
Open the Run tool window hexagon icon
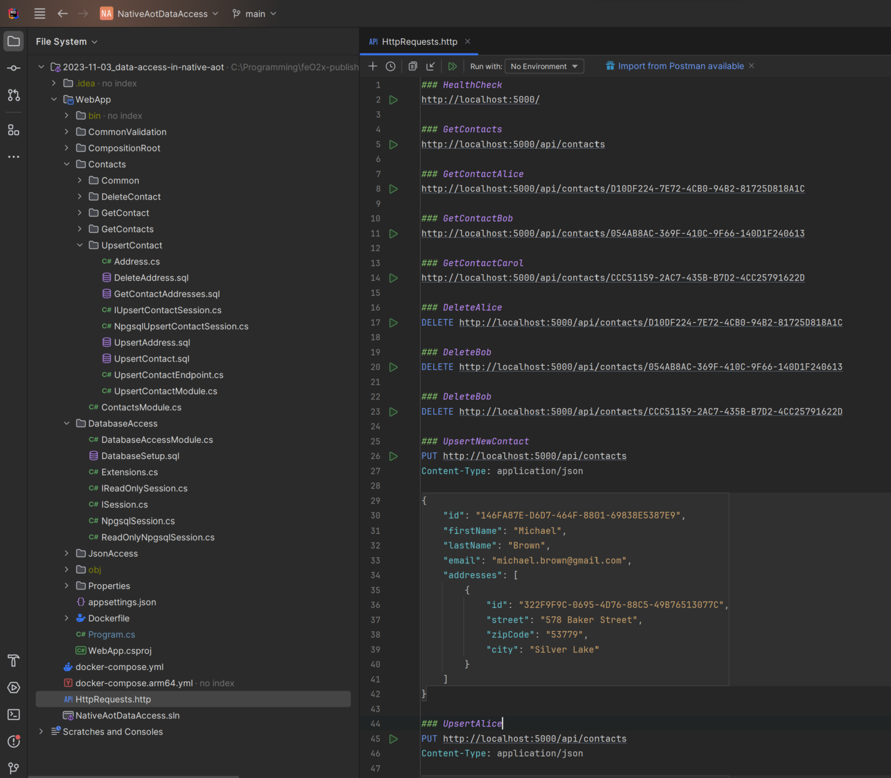point(13,687)
